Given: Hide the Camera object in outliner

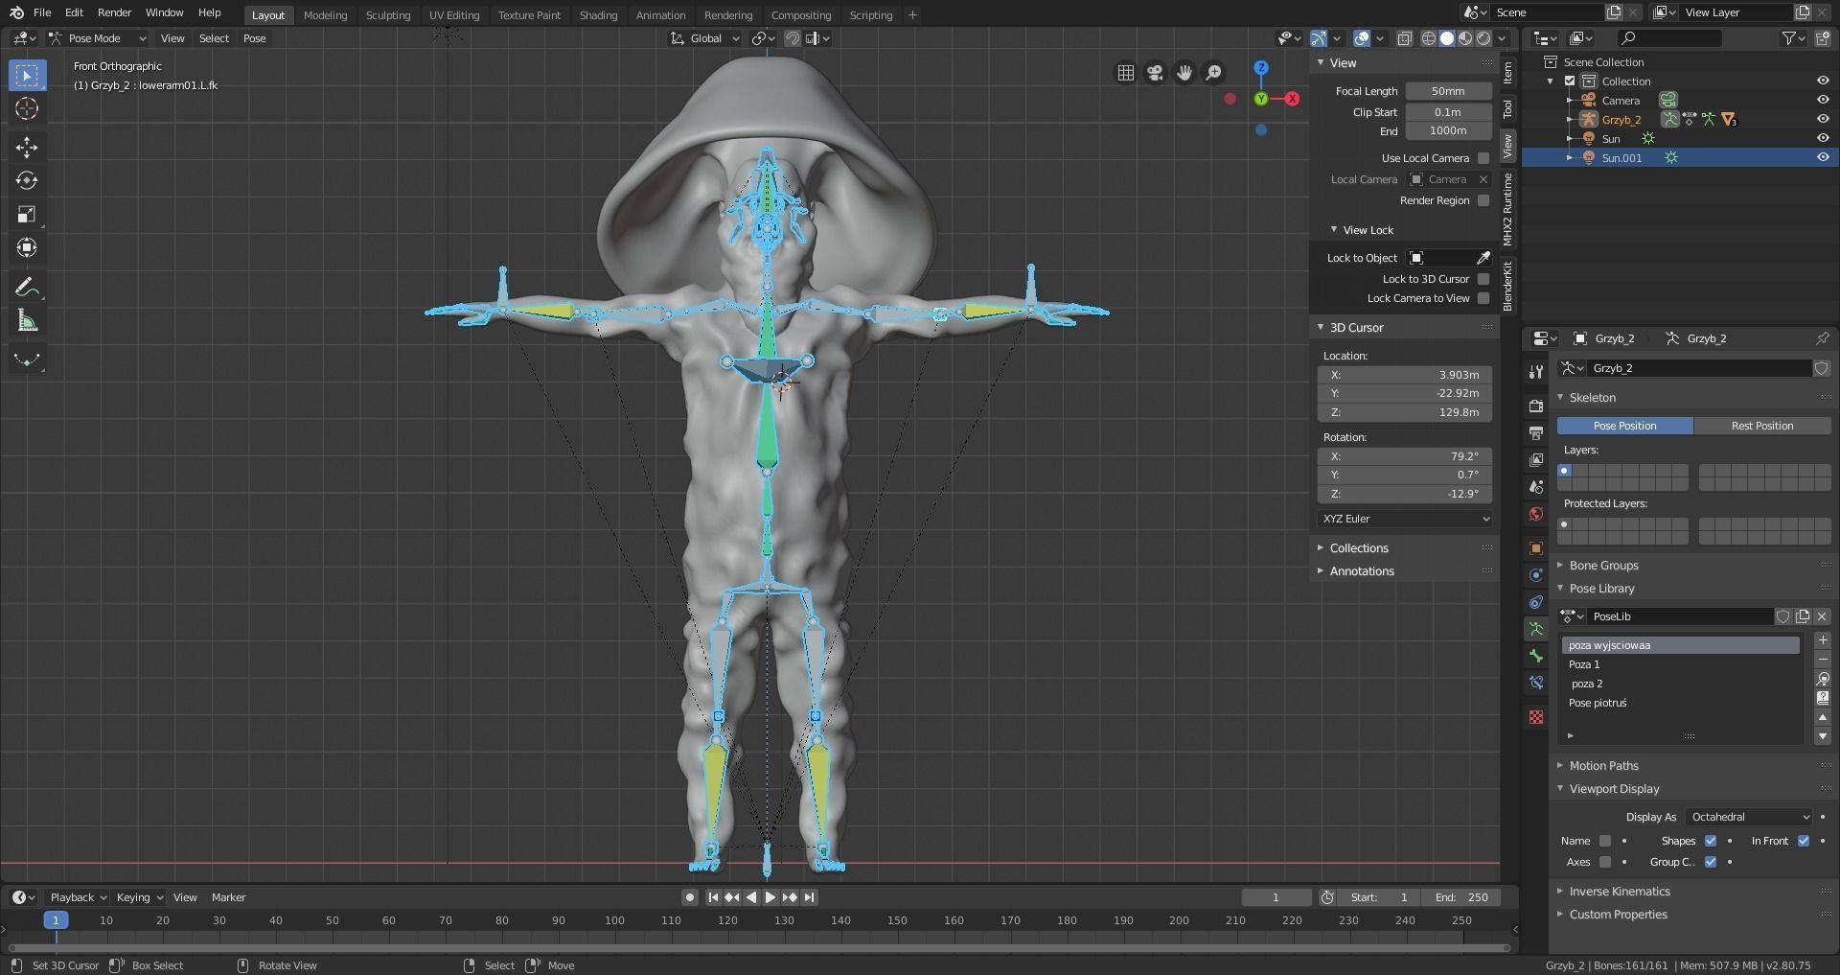Looking at the screenshot, I should click(1823, 100).
